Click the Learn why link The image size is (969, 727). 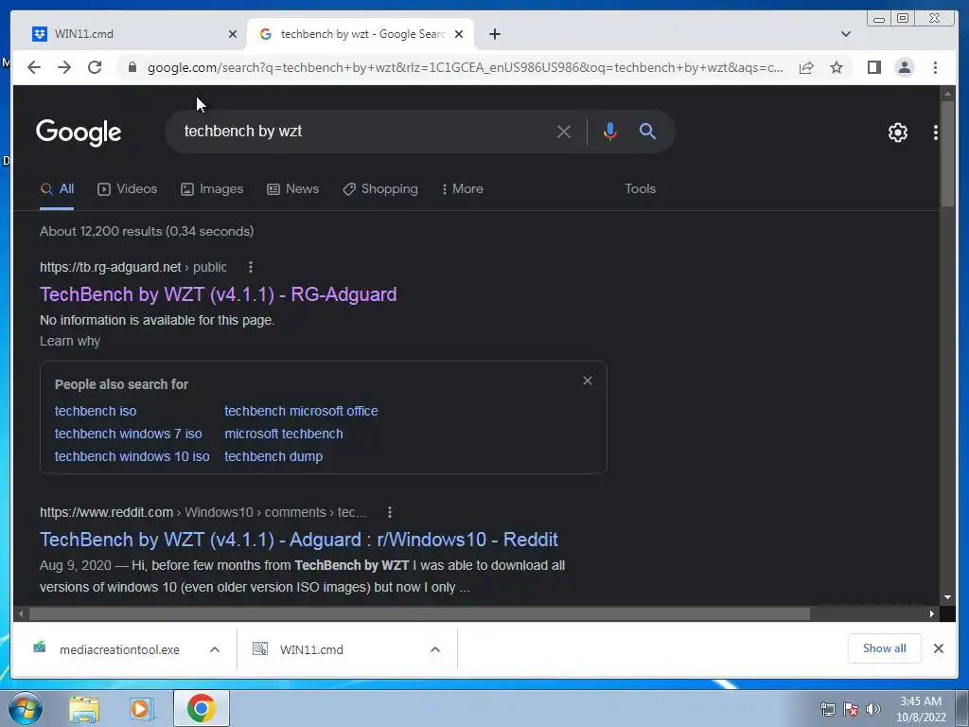pos(70,341)
